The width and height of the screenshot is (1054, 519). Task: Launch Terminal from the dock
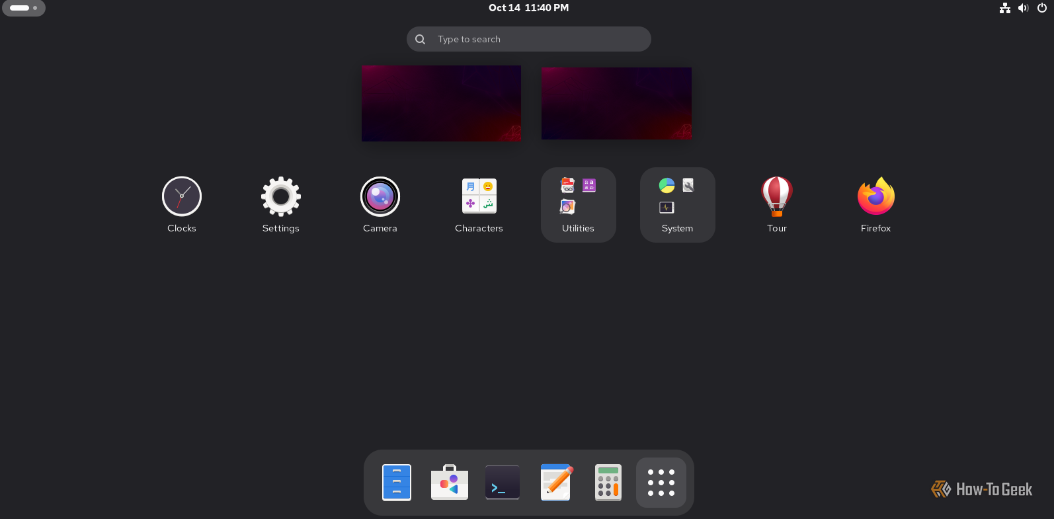click(503, 483)
